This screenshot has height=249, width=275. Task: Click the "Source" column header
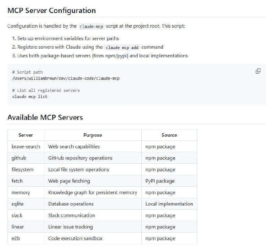point(169,135)
